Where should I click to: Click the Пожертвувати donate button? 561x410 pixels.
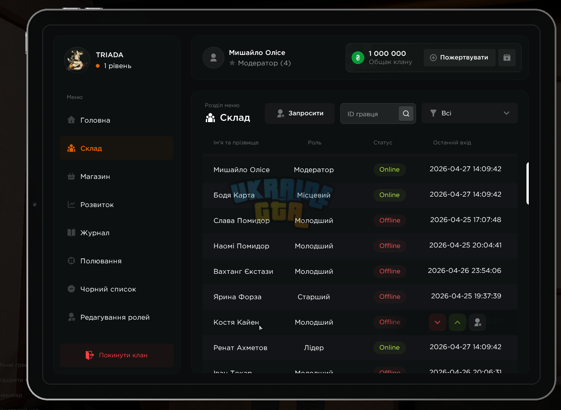tap(460, 58)
